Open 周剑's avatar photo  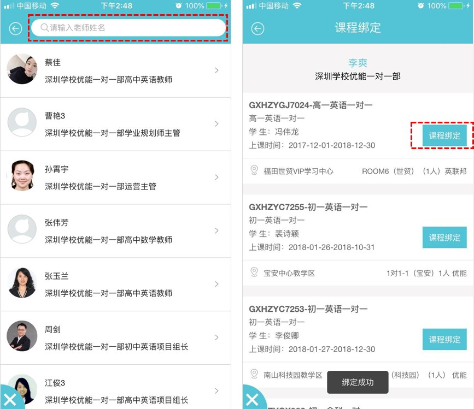[22, 336]
